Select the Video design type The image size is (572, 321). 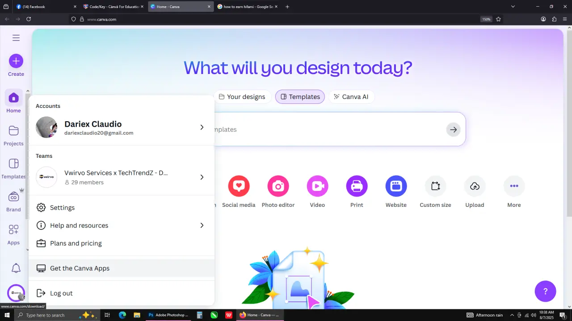pyautogui.click(x=317, y=192)
